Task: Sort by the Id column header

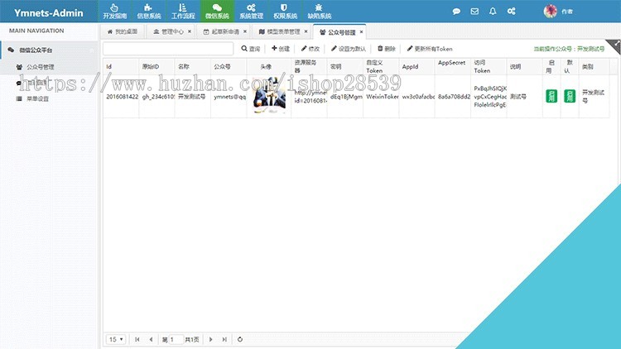Action: coord(121,66)
